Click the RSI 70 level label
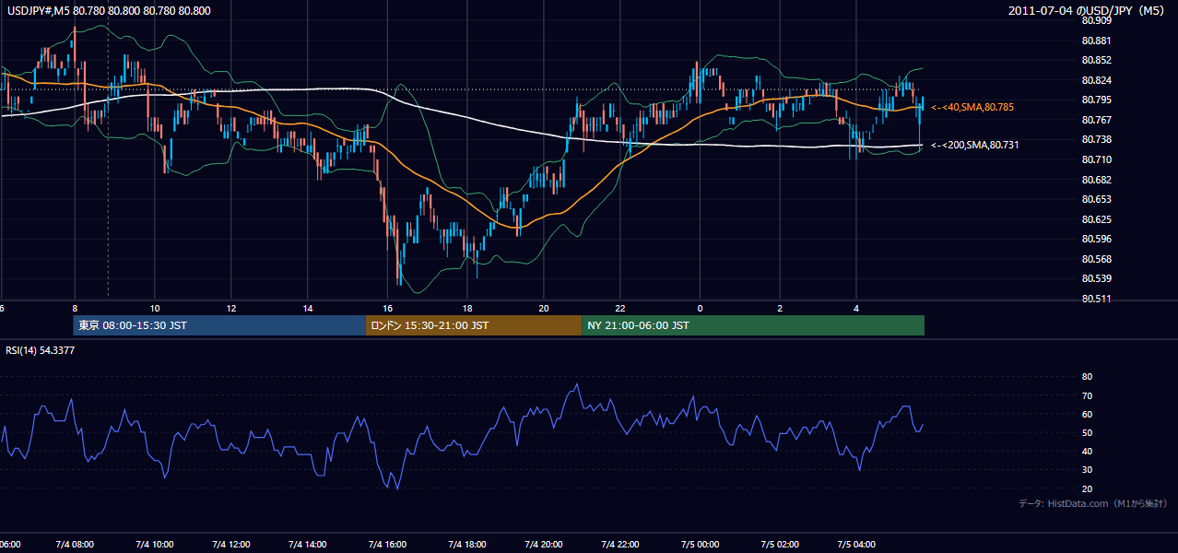This screenshot has width=1178, height=553. coord(1087,395)
